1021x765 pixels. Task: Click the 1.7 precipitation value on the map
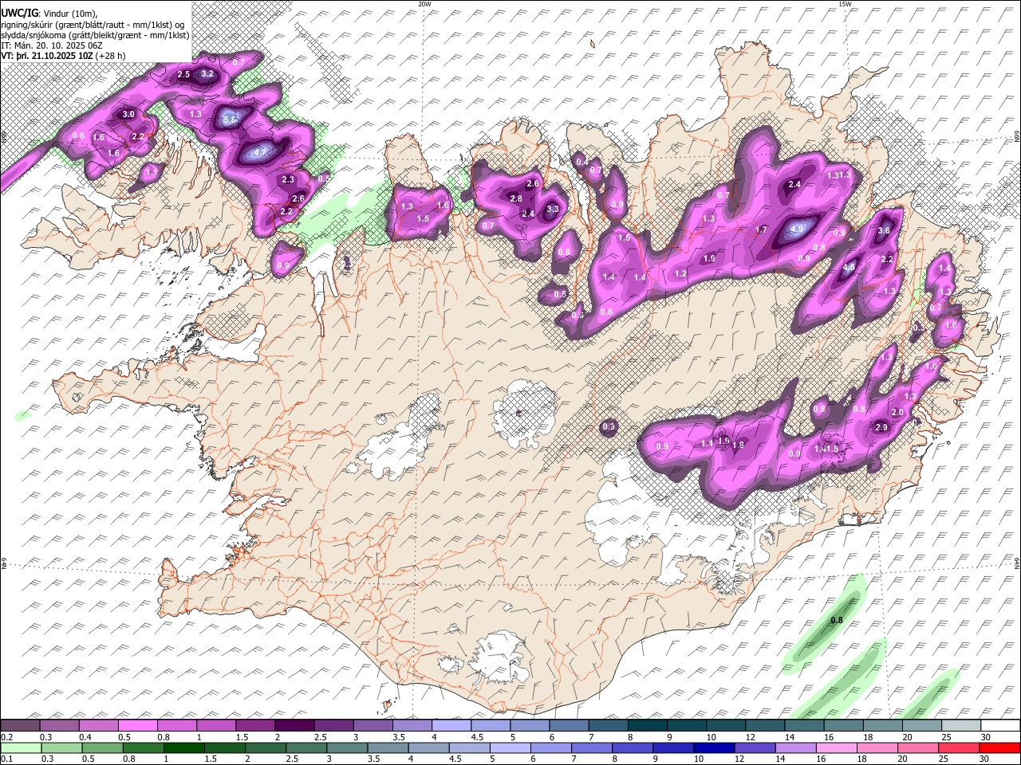[761, 230]
